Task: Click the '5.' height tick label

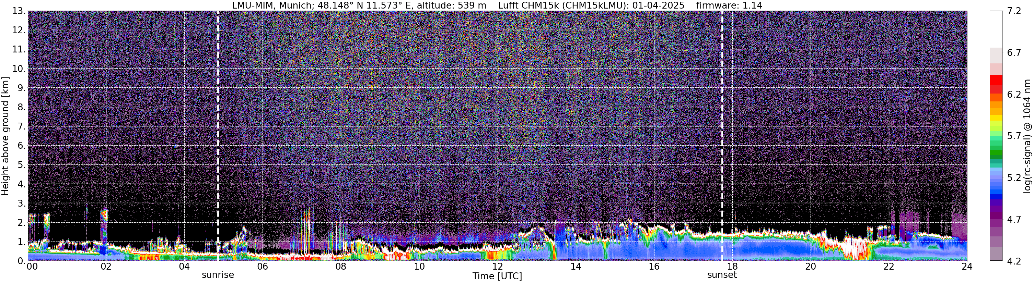Action: tap(22, 165)
